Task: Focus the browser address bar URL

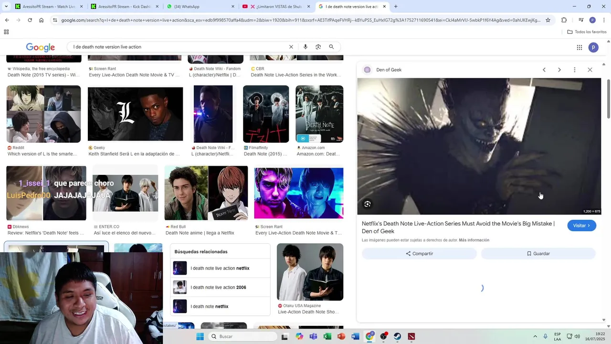Action: pyautogui.click(x=301, y=20)
